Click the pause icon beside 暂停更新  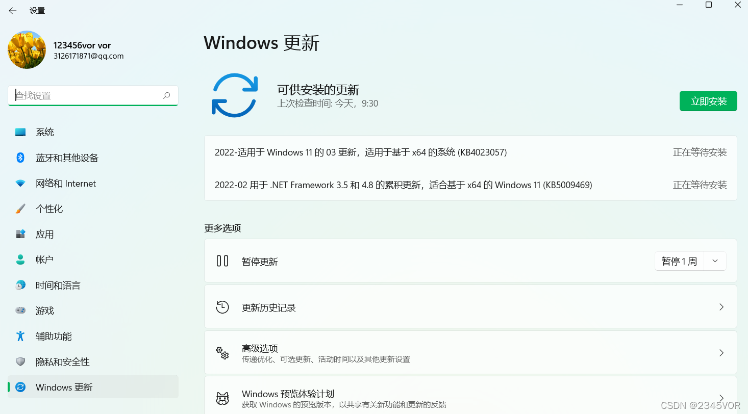[222, 261]
